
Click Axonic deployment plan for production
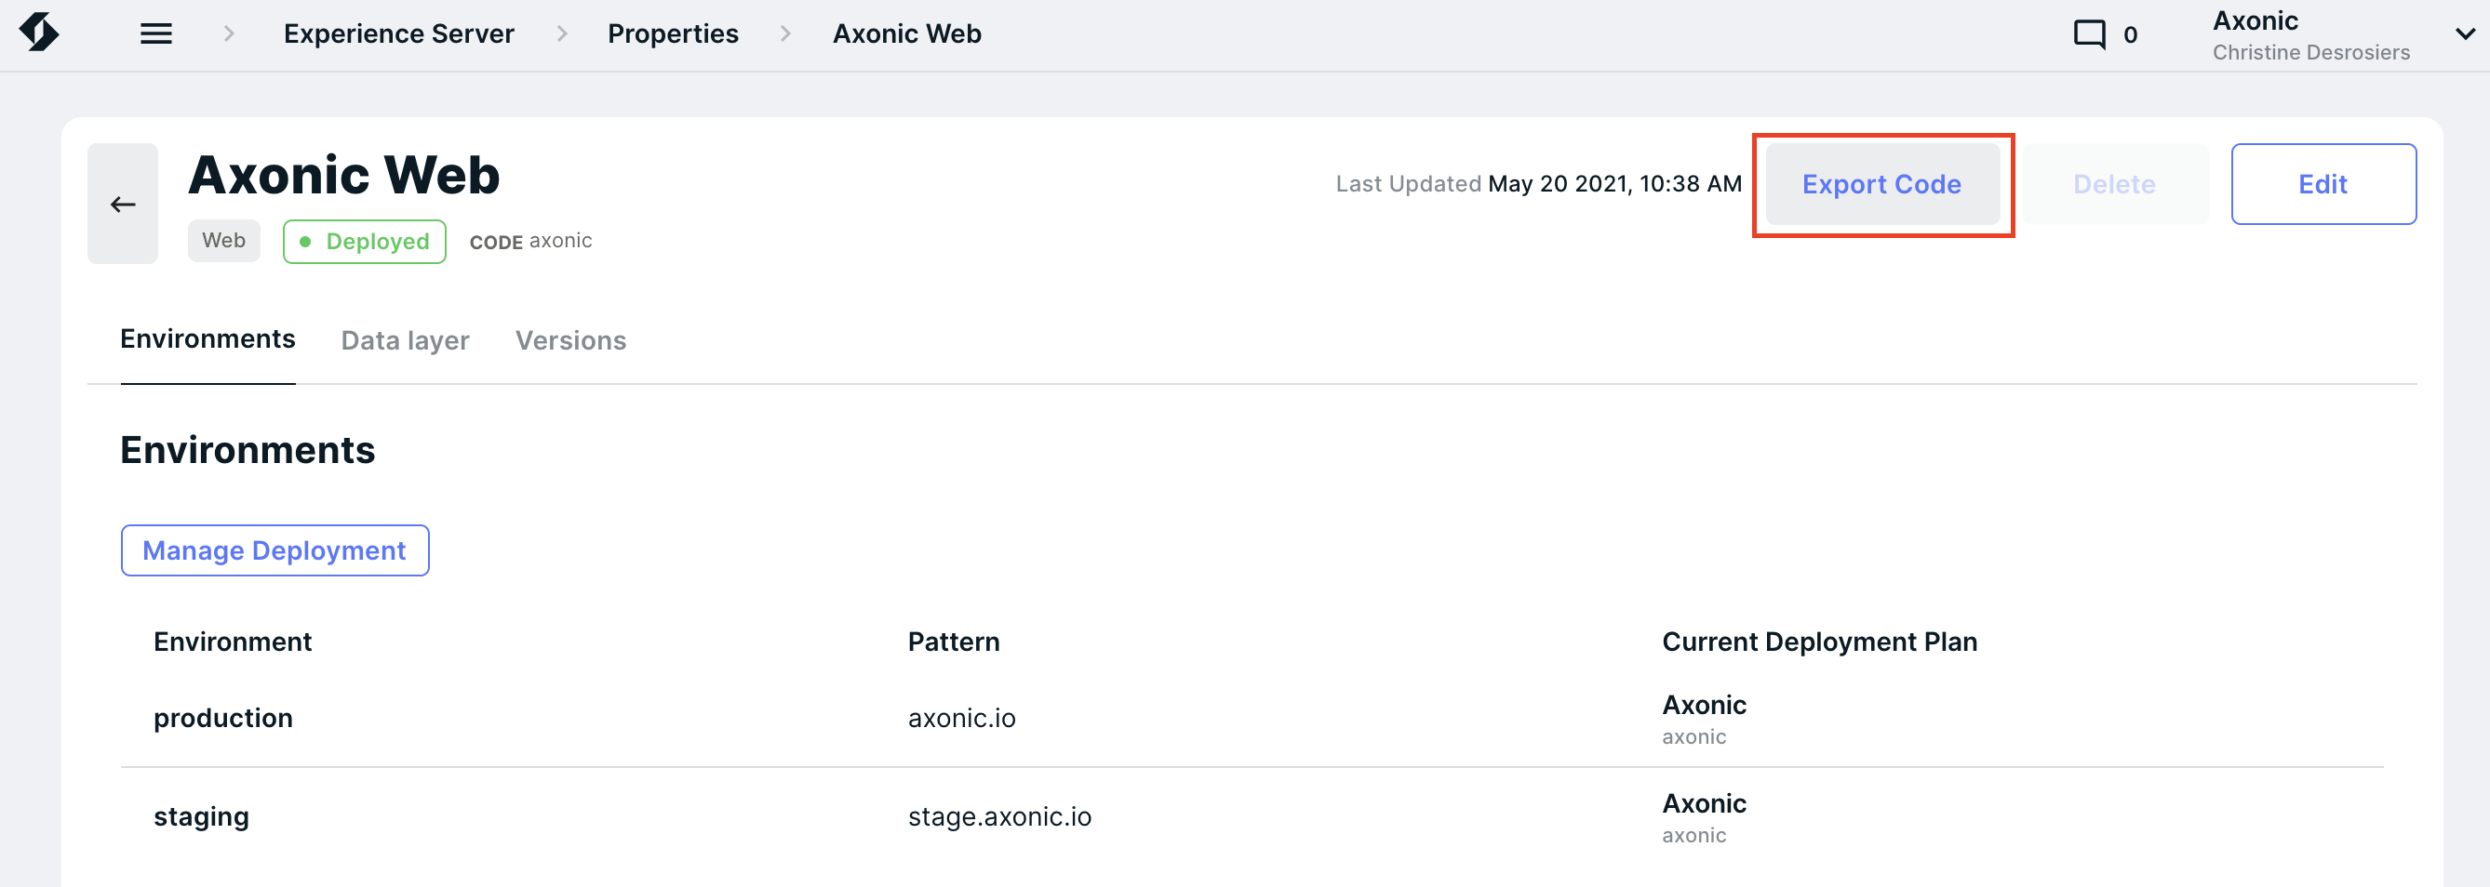pos(1704,719)
